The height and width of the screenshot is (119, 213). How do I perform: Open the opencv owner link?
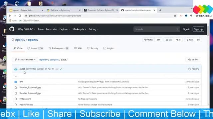[x=20, y=40]
